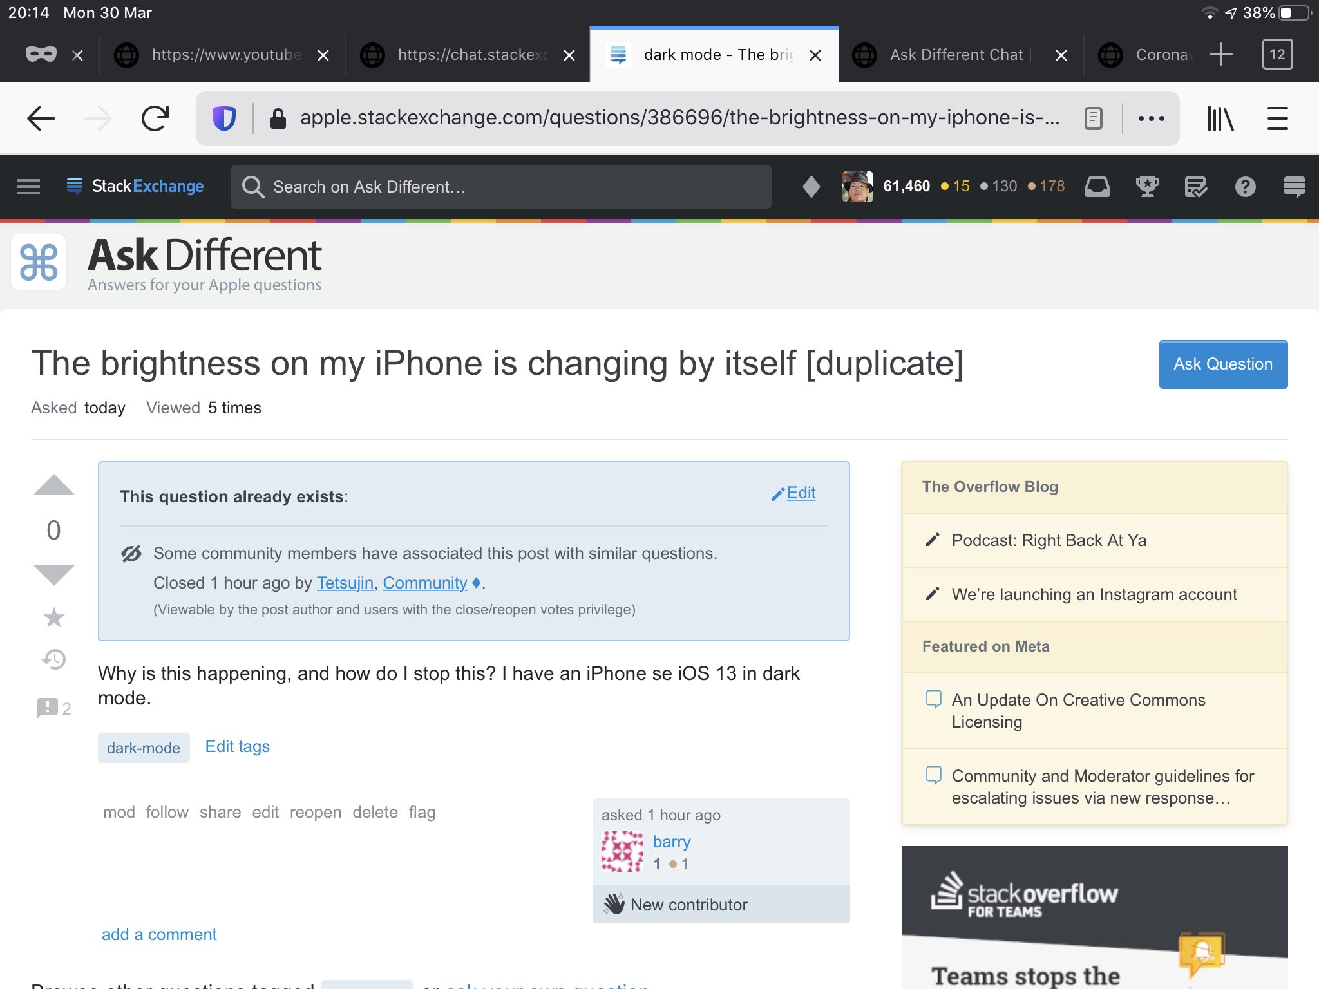Click the Tetsujin username link
This screenshot has height=989, width=1319.
345,583
